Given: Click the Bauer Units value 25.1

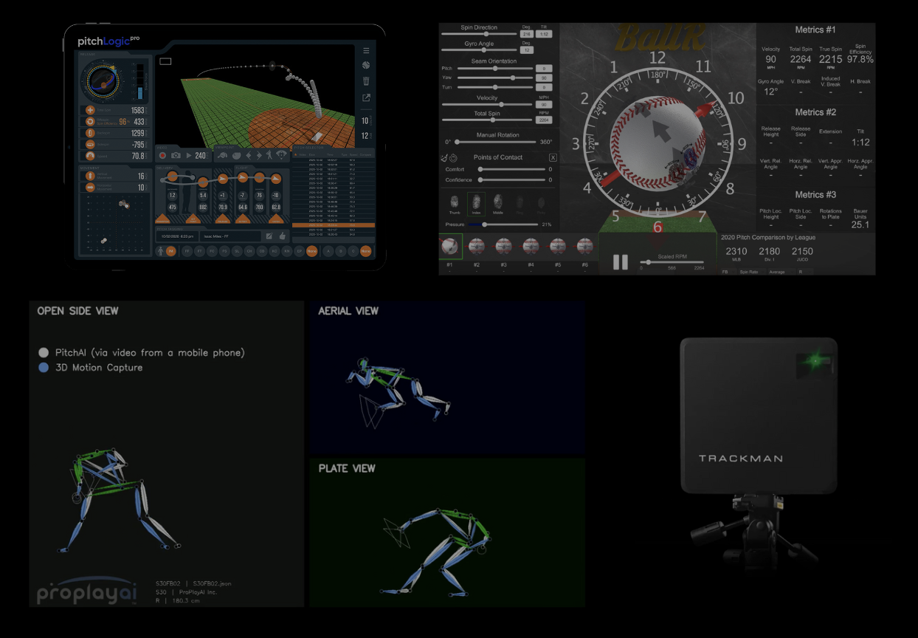Looking at the screenshot, I should 860,224.
